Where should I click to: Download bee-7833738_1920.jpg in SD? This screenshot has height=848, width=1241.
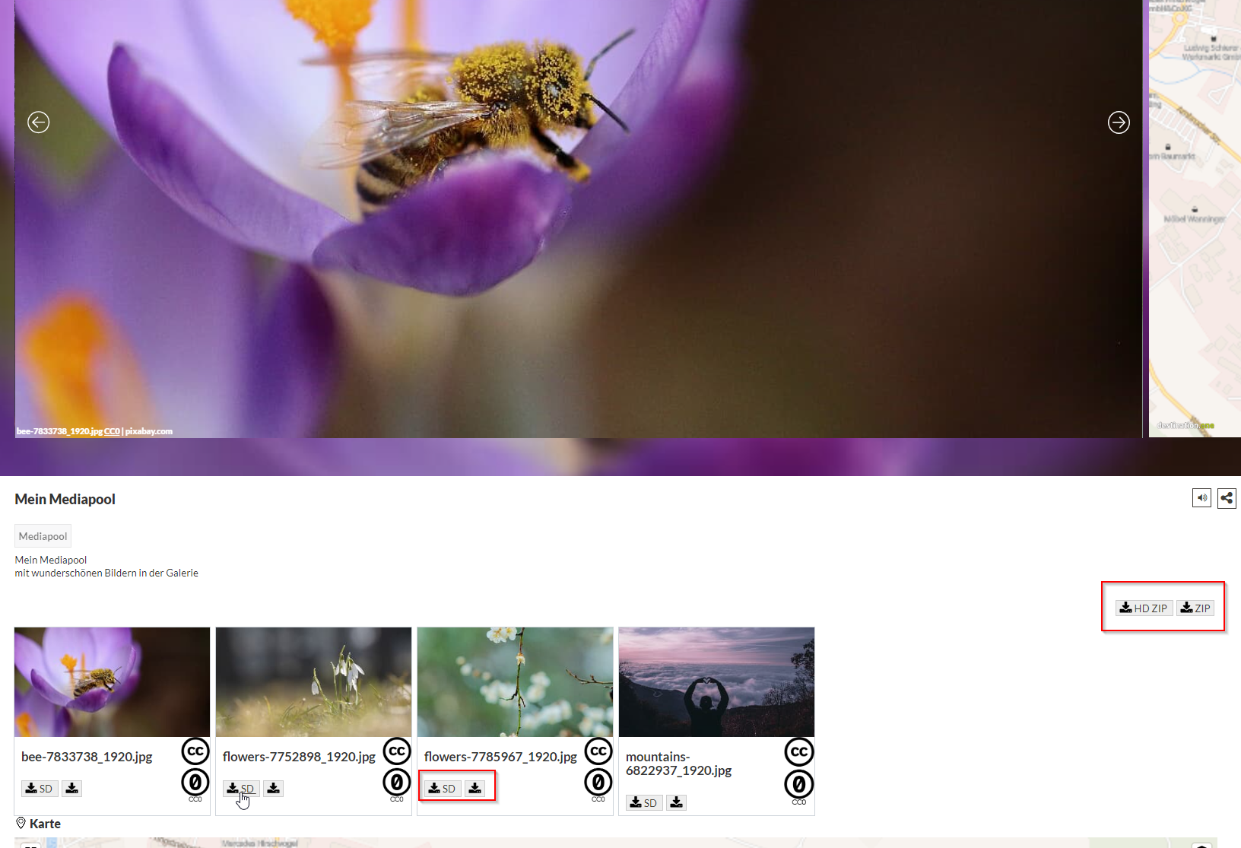click(x=39, y=789)
